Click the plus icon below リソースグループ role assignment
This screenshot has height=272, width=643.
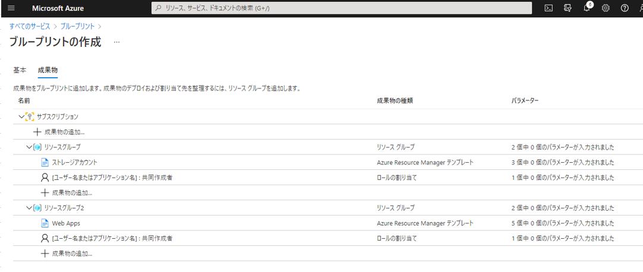45,192
